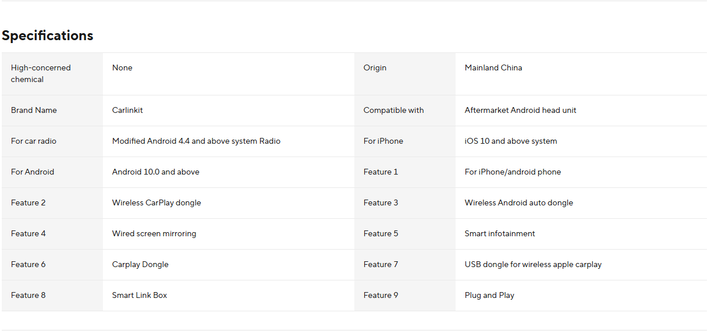Viewport: 718px width, 334px height.
Task: Click the For car radio label
Action: click(34, 141)
